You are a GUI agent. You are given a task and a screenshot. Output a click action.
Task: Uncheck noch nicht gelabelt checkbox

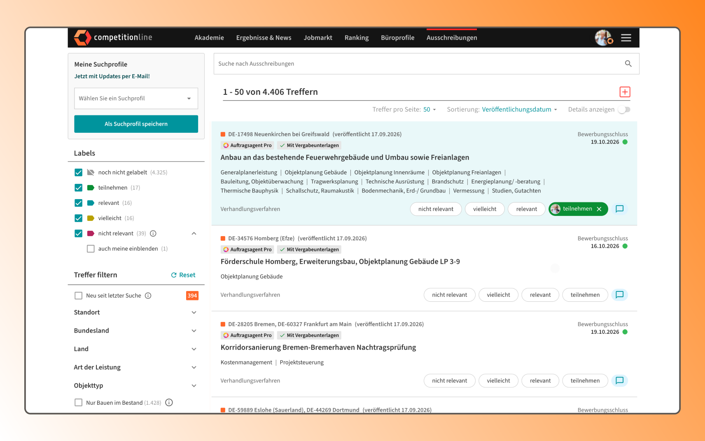click(78, 172)
